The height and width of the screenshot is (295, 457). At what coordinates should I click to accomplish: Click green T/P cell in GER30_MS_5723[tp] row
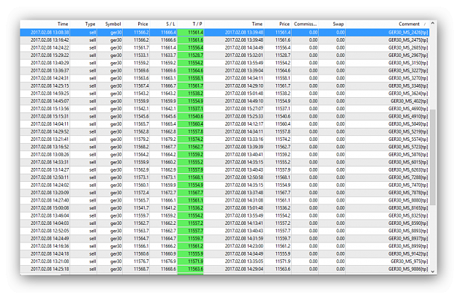pos(191,147)
